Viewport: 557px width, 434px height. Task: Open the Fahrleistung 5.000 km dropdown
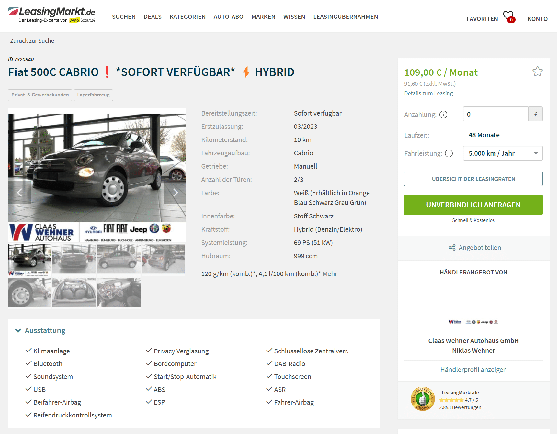[503, 153]
